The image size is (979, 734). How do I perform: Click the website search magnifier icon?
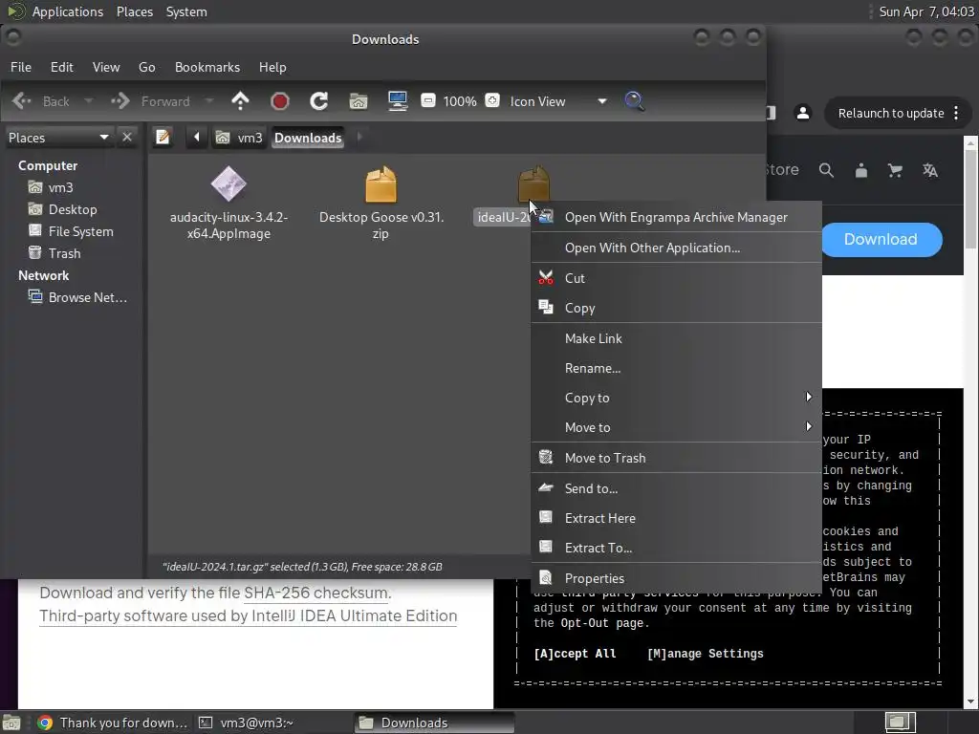coord(826,170)
